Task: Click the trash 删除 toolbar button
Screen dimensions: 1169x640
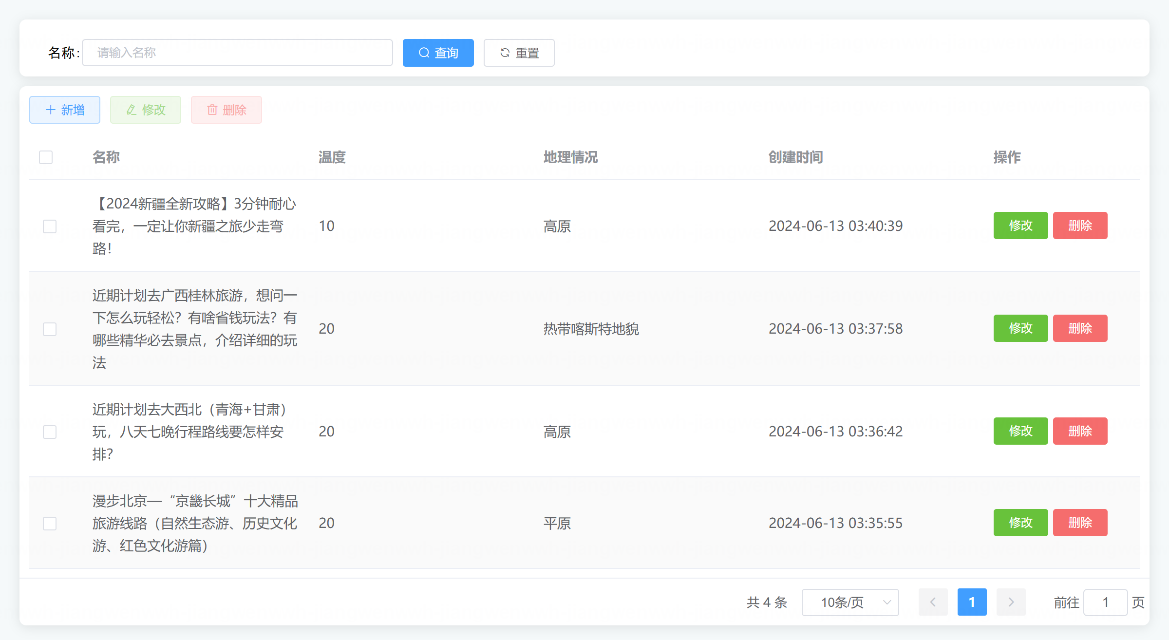Action: click(226, 110)
